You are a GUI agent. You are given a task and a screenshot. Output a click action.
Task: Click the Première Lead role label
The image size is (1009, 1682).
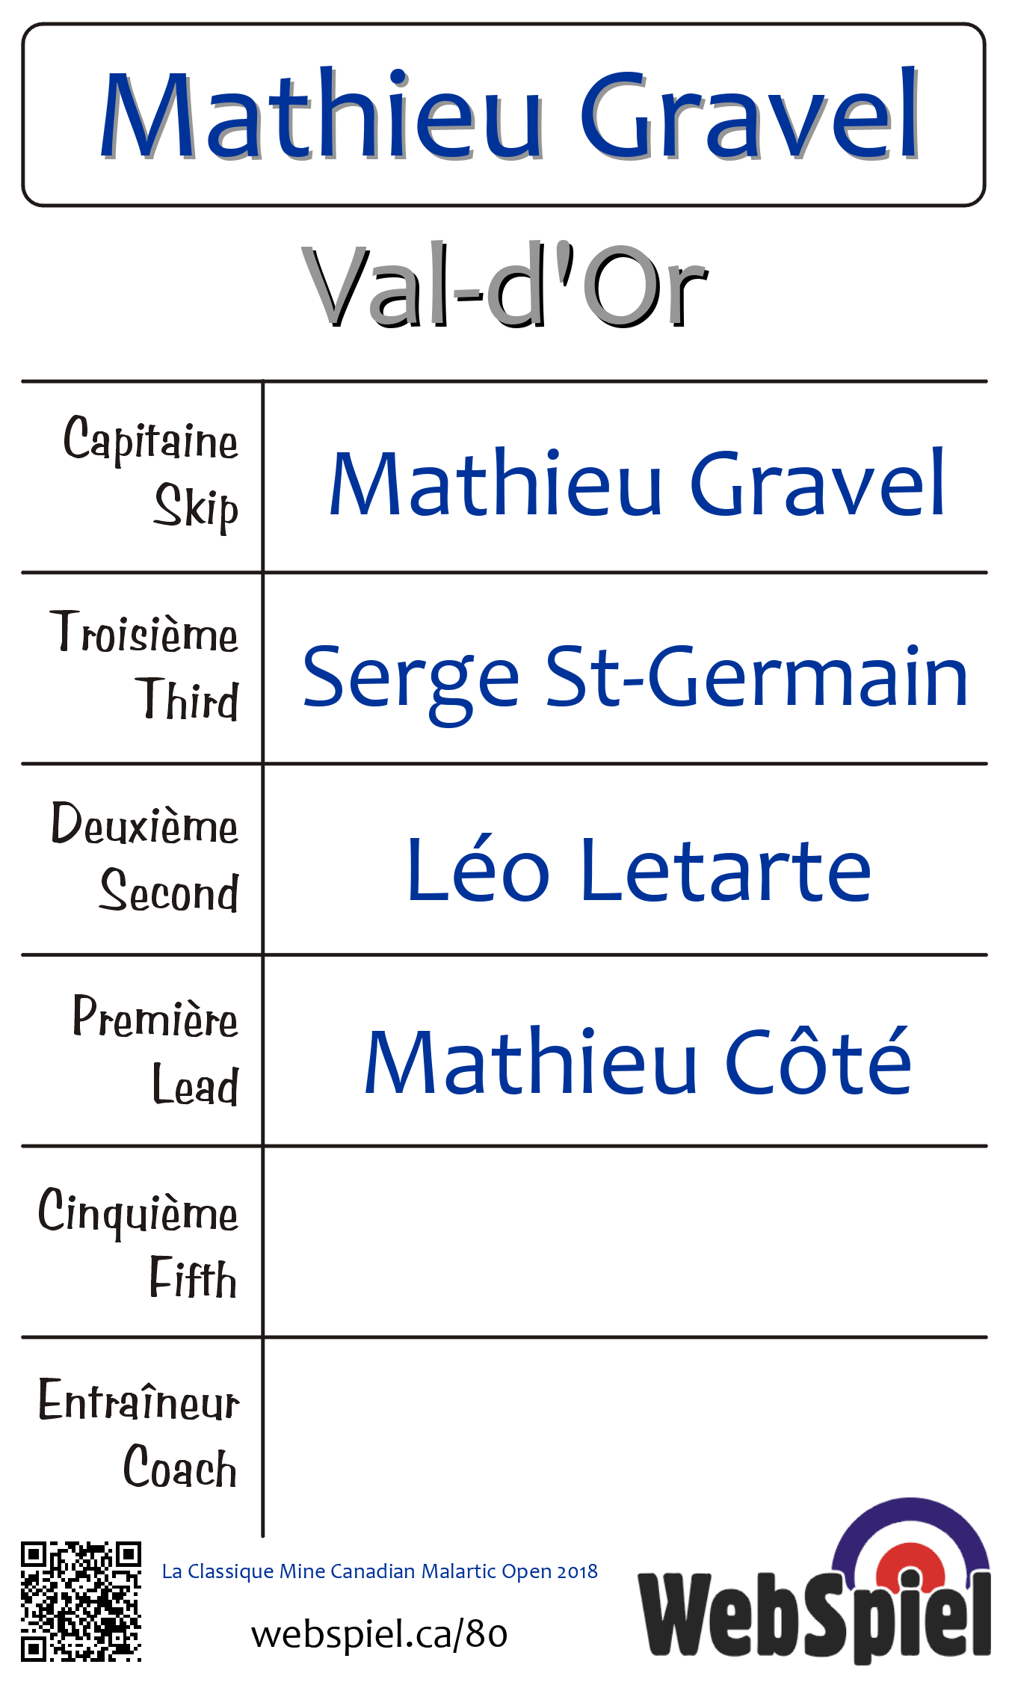[155, 1050]
